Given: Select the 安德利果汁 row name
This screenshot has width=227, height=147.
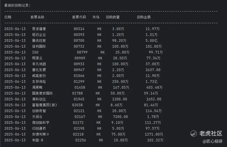Looking at the screenshot, I should pyautogui.click(x=41, y=134).
